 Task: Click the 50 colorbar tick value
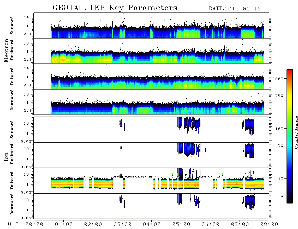[x=281, y=145]
